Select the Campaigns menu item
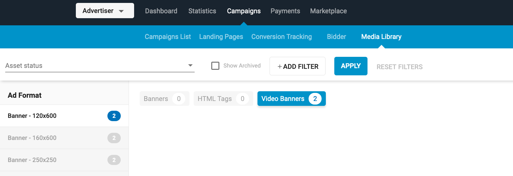 pos(244,11)
